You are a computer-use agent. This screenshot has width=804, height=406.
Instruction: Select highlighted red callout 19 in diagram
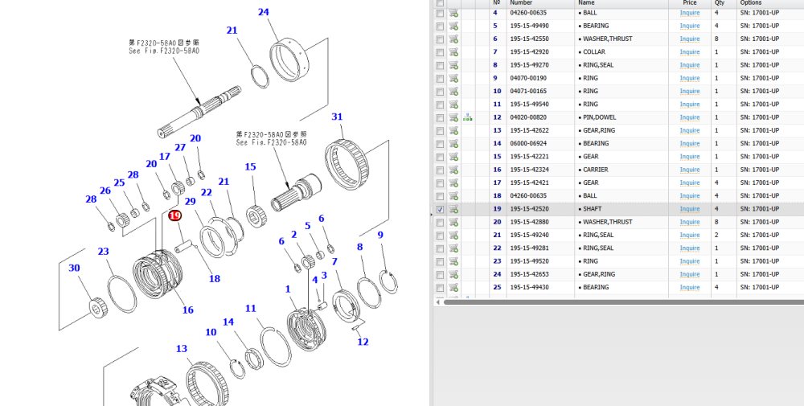click(175, 215)
